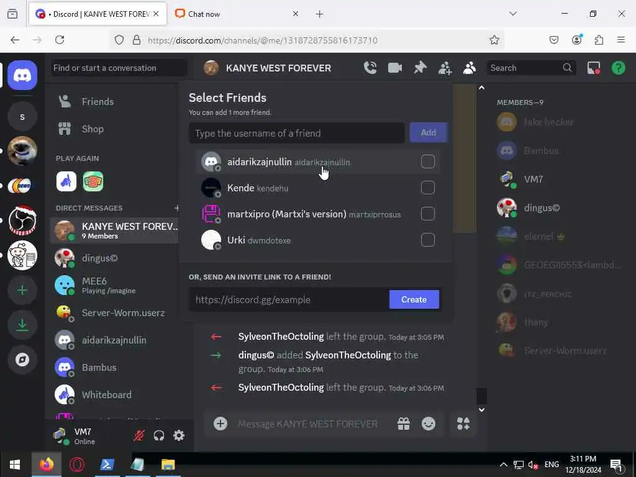Viewport: 636px width, 477px height.
Task: Check the box for Kende
Action: click(427, 188)
